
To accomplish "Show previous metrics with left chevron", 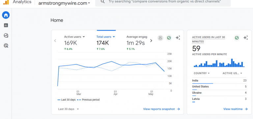I will pyautogui.click(x=55, y=40).
